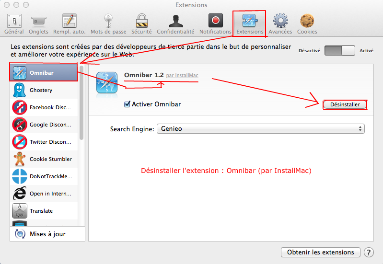Open the Cookies toolbar pane
The image size is (383, 264).
coord(307,23)
